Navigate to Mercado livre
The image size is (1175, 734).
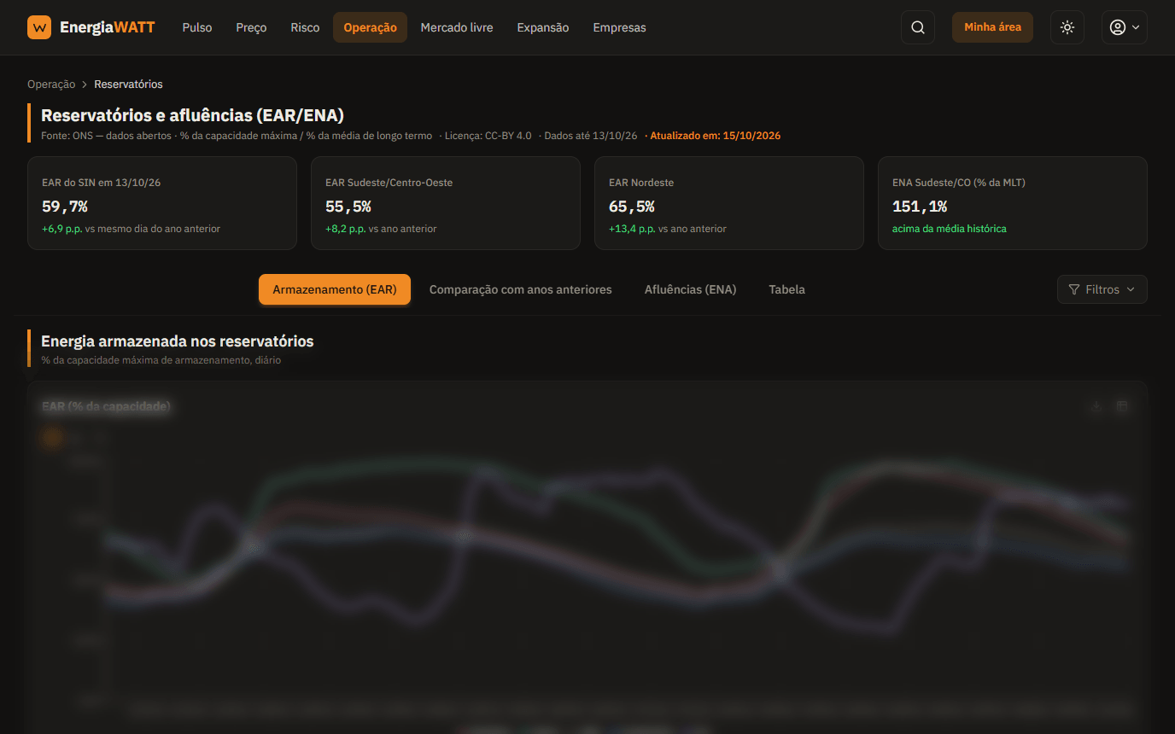[x=457, y=27]
